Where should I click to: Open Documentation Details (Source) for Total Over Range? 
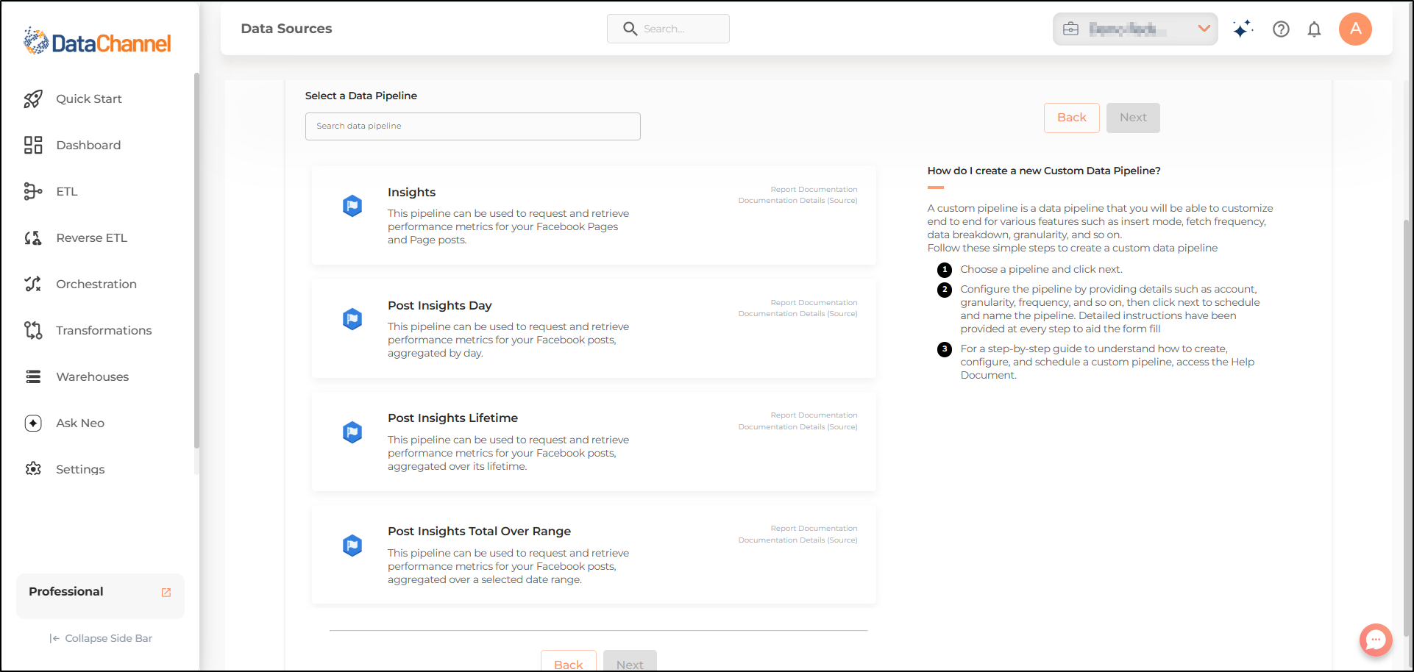(797, 540)
